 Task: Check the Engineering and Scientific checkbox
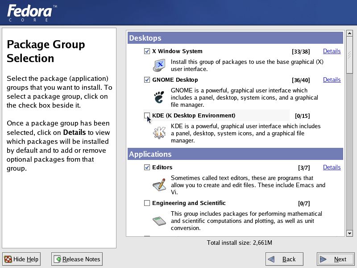[147, 203]
